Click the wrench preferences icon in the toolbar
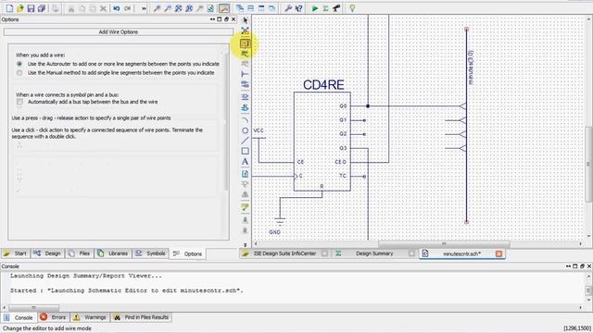The height and width of the screenshot is (333, 593). pyautogui.click(x=288, y=8)
